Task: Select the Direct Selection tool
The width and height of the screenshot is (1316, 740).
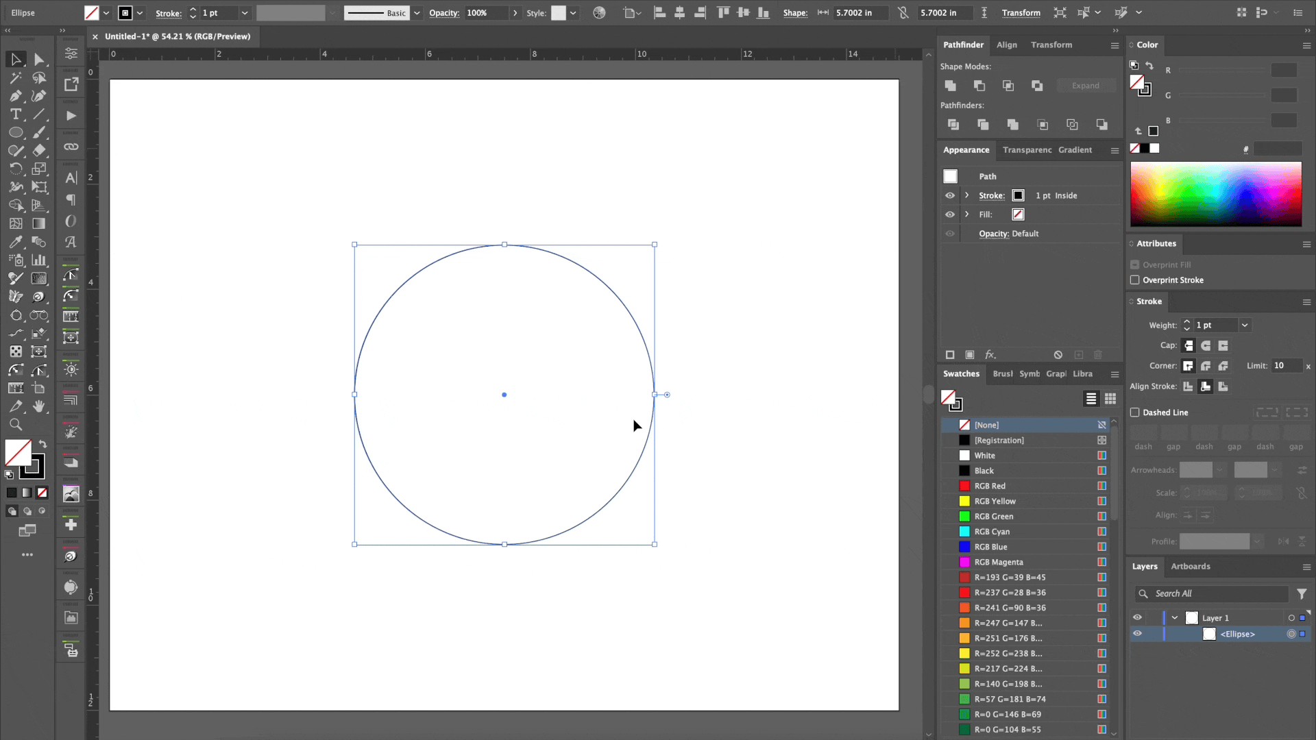Action: point(39,60)
